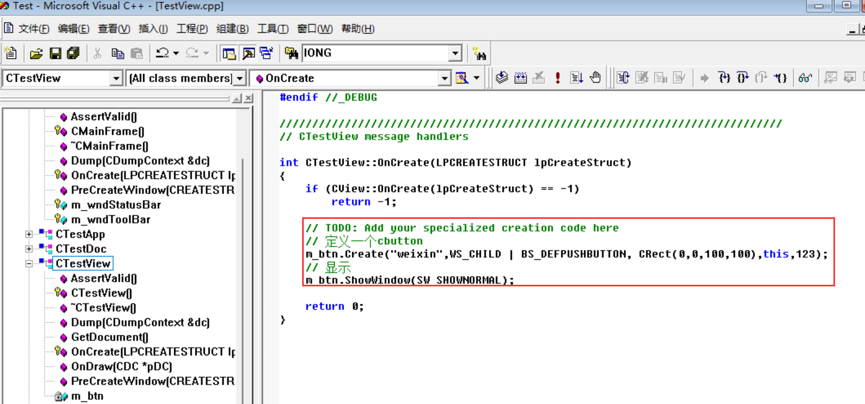Toggle the Output window button

pos(248,53)
